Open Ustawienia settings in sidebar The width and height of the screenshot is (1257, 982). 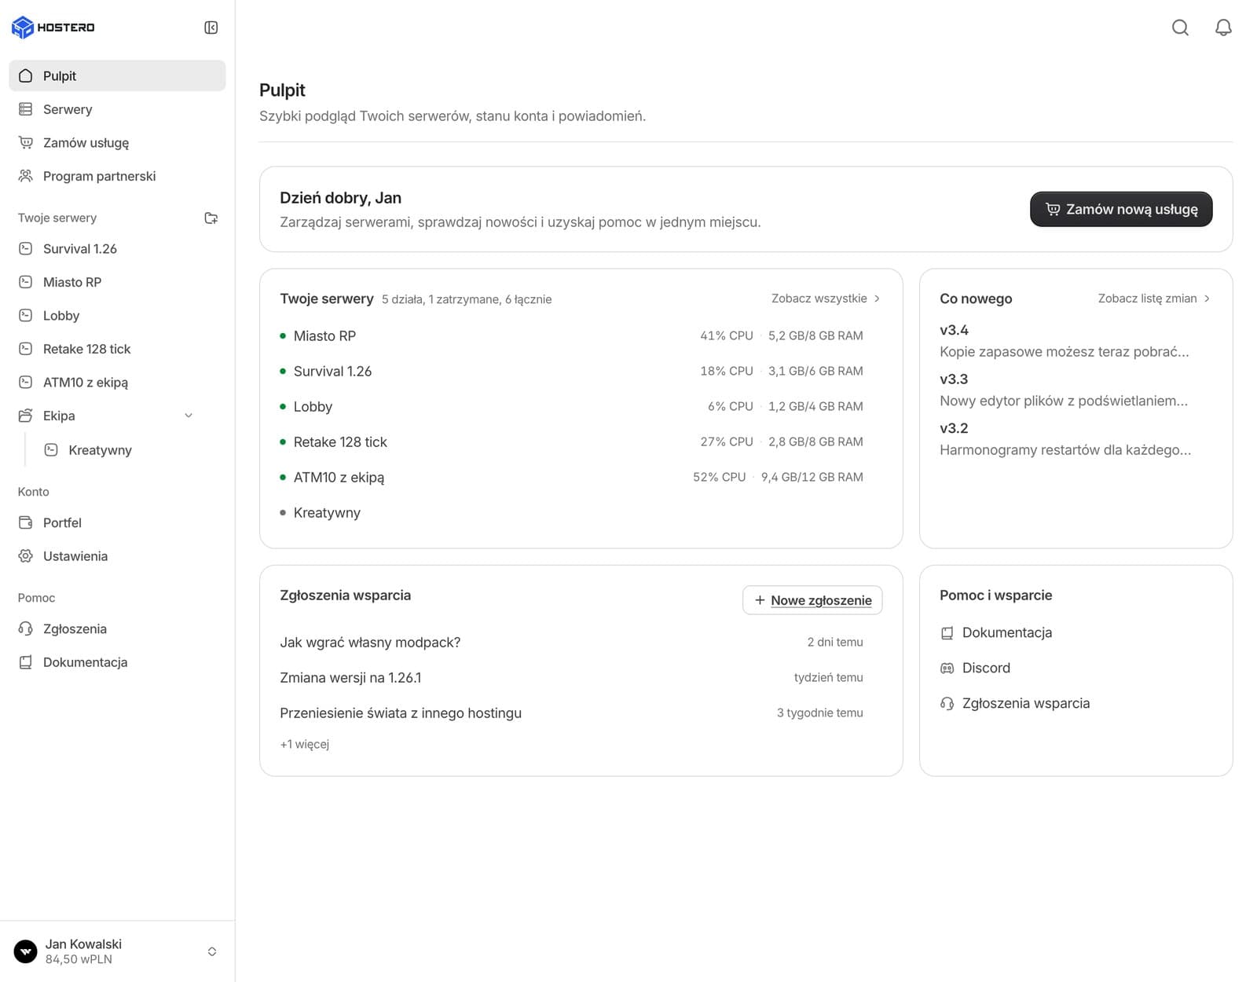[x=117, y=556]
